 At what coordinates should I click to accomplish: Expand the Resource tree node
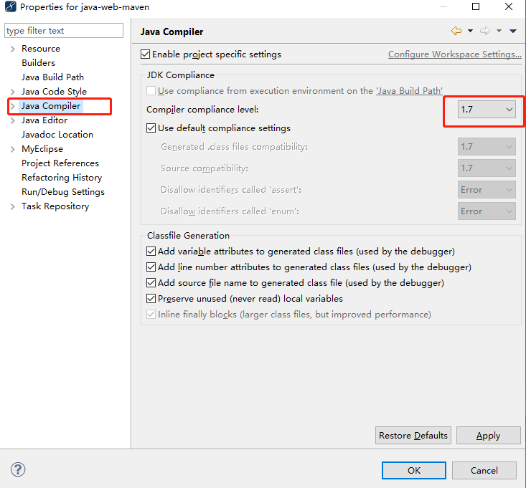click(13, 49)
